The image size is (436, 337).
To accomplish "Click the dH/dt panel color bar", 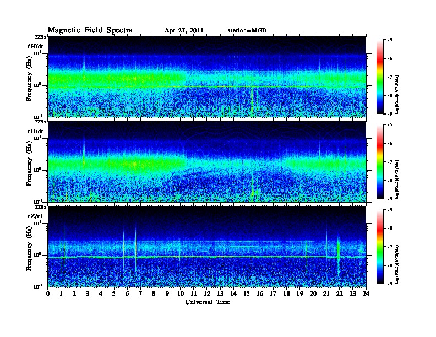I will point(380,77).
